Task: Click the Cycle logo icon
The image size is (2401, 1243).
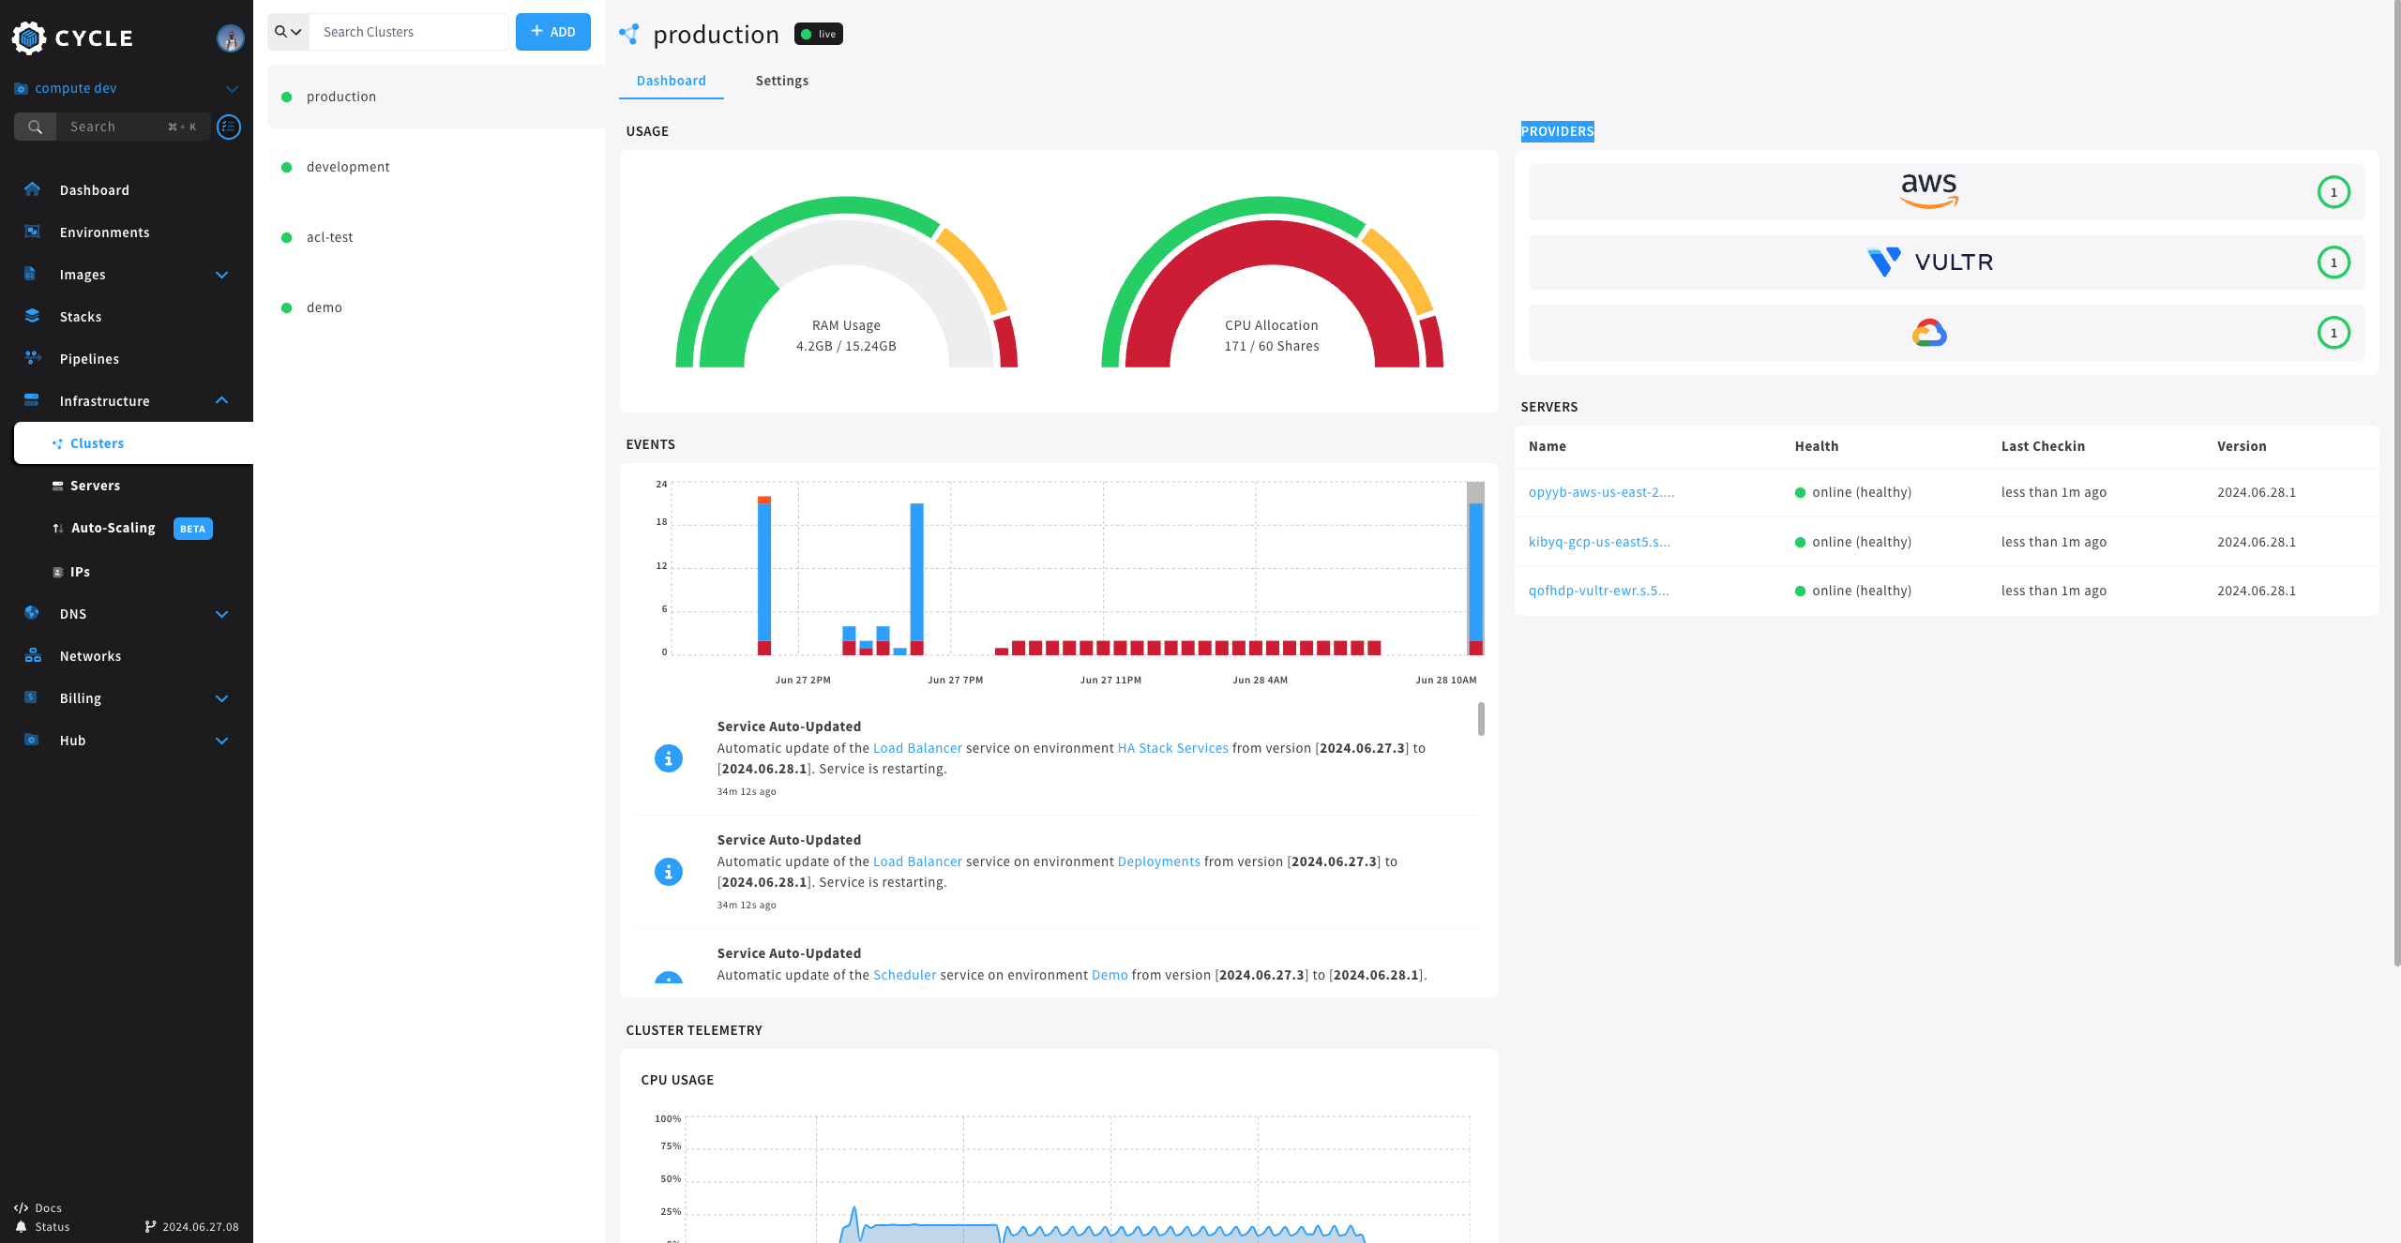Action: [29, 37]
